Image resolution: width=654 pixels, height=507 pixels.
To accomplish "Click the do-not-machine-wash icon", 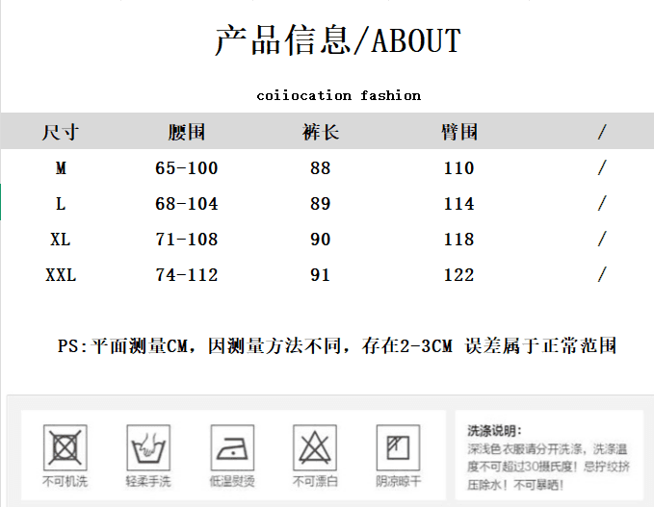I will [x=65, y=448].
